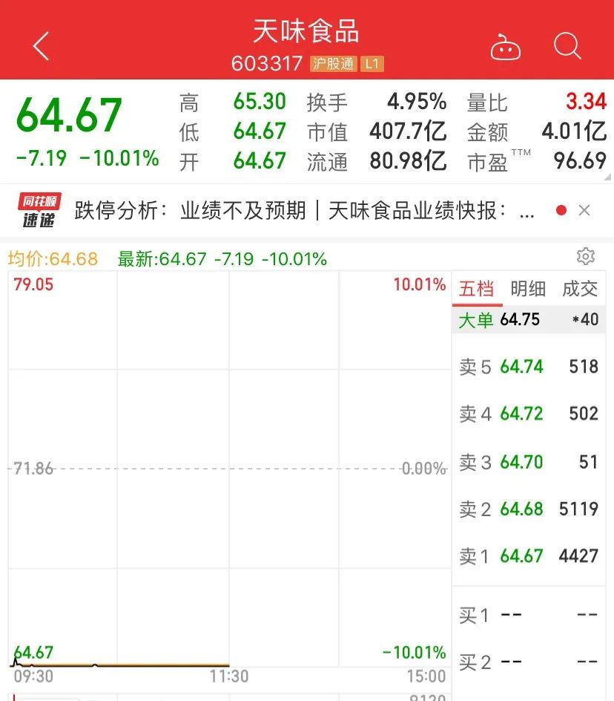Switch to the 明细 tab
The image size is (614, 701).
528,289
